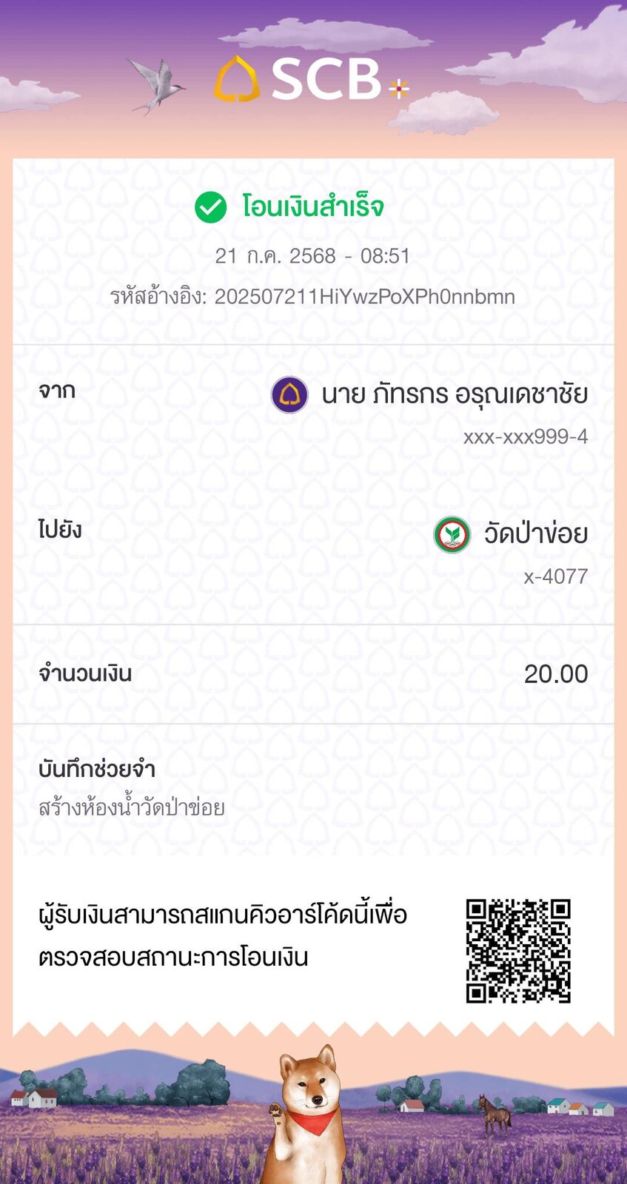
Task: Click the flying bird illustration in header
Action: 156,85
